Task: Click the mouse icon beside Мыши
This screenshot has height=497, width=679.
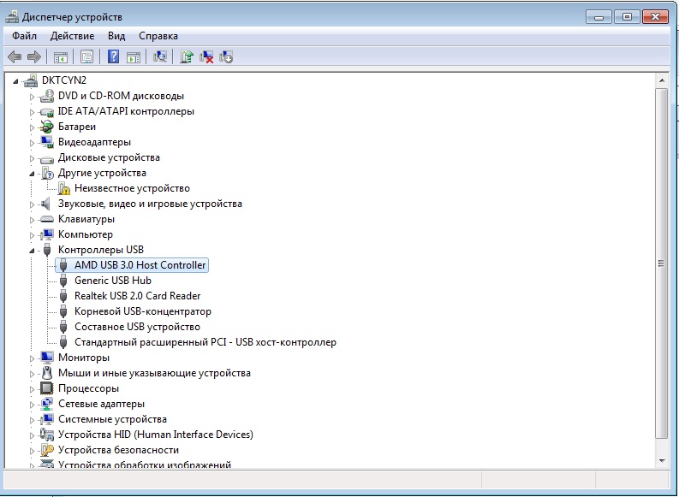Action: click(47, 373)
